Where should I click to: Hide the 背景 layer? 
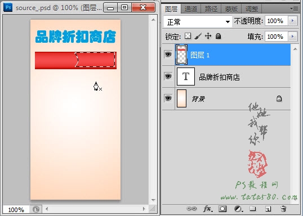168,98
